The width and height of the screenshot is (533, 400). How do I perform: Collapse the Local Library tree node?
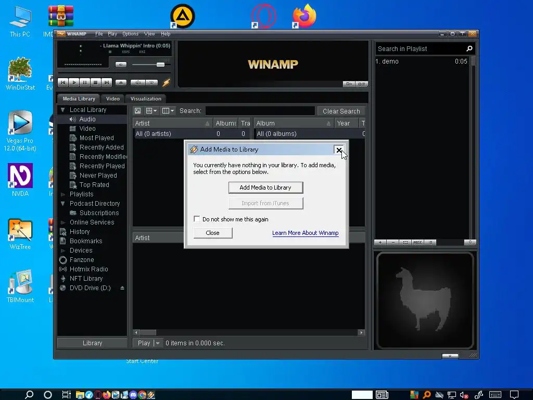pyautogui.click(x=62, y=109)
